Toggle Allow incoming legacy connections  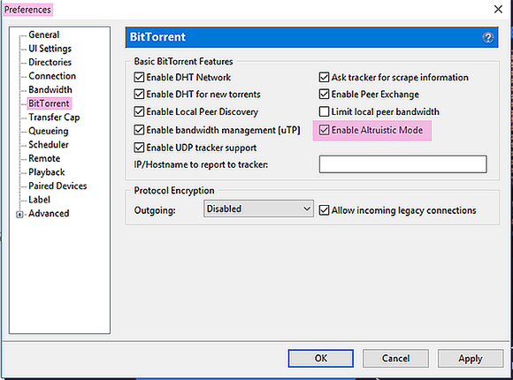click(324, 210)
